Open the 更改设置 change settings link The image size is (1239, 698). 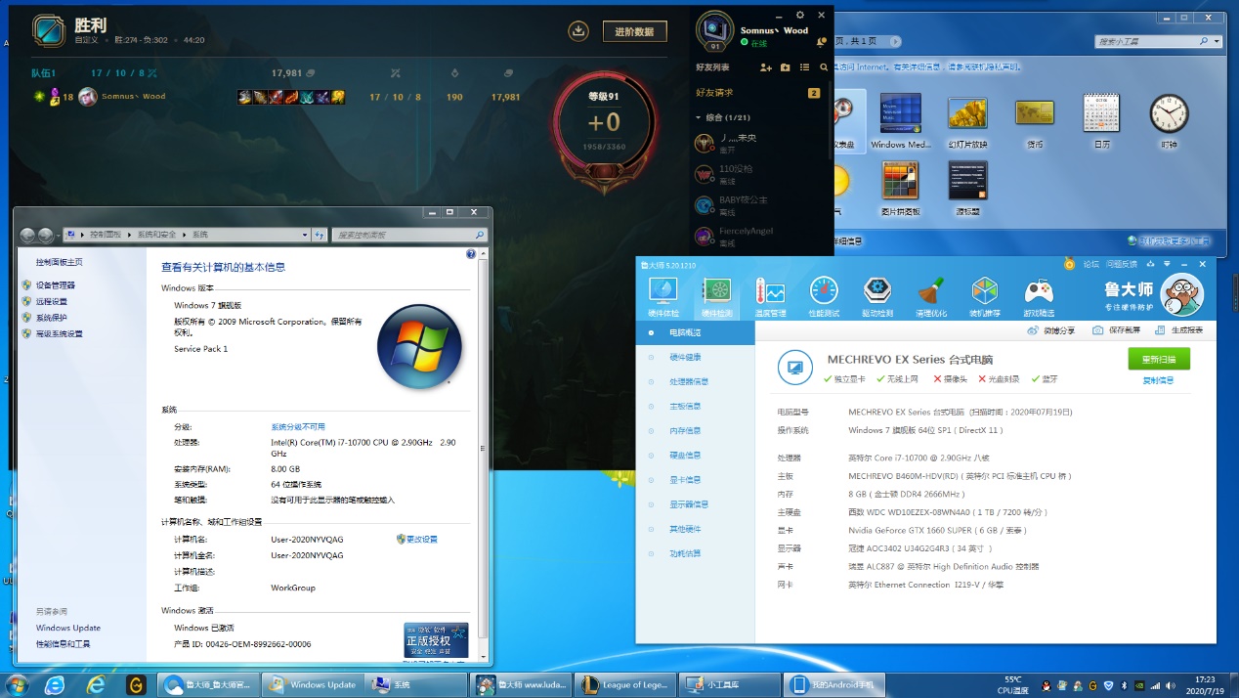point(422,539)
